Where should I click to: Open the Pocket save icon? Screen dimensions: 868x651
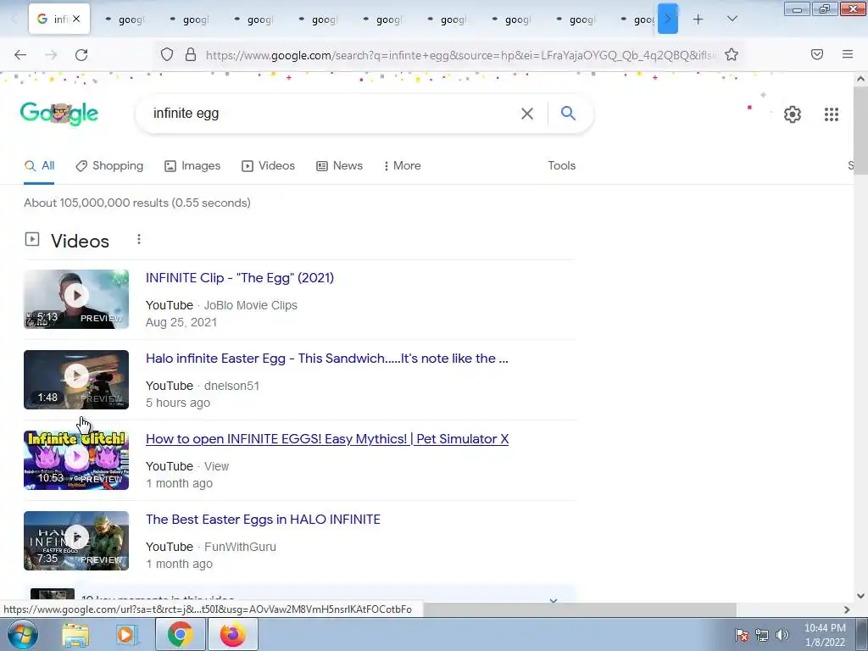[x=817, y=54]
